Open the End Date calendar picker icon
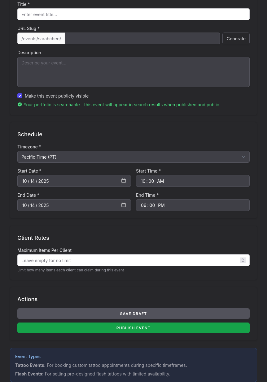The width and height of the screenshot is (267, 382). point(124,205)
